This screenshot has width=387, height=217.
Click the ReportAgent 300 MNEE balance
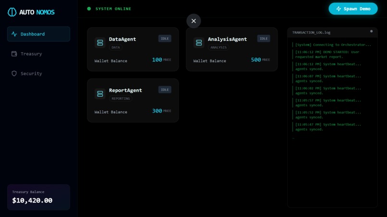point(161,111)
